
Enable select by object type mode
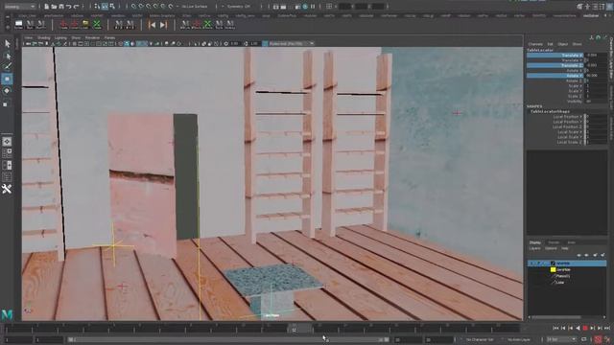[105, 7]
